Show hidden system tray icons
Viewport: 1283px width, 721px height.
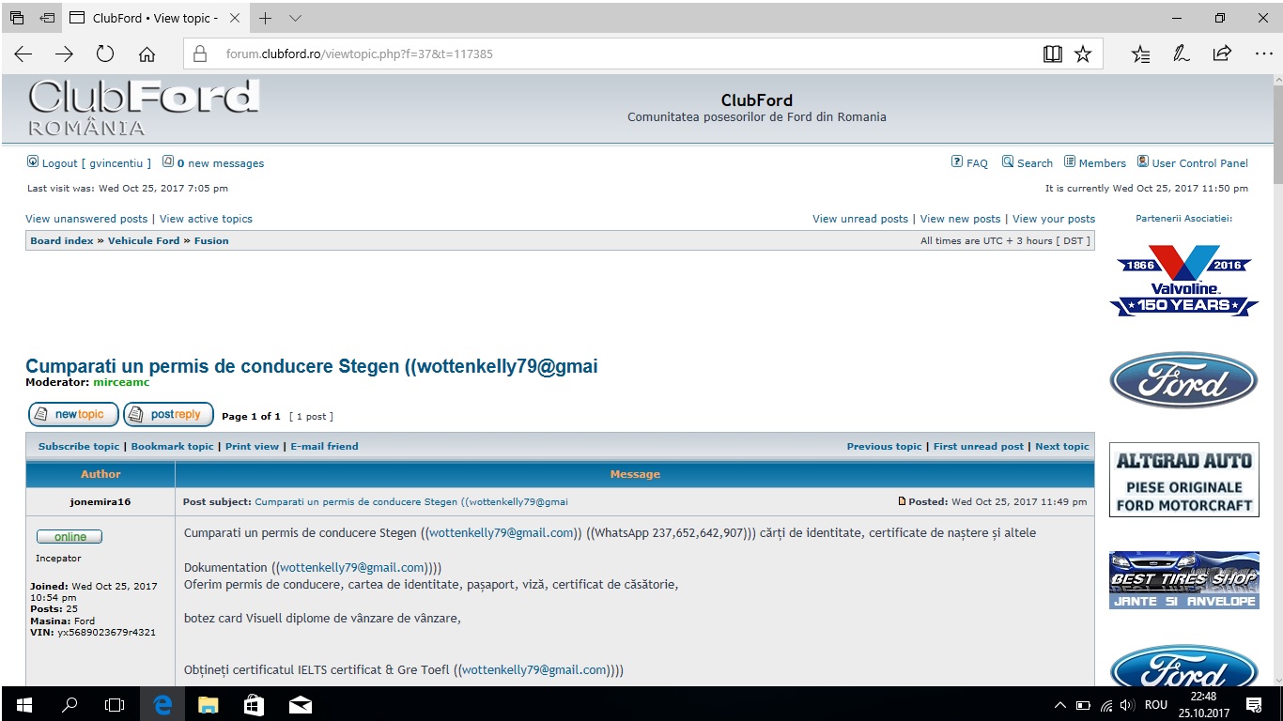tap(1060, 704)
